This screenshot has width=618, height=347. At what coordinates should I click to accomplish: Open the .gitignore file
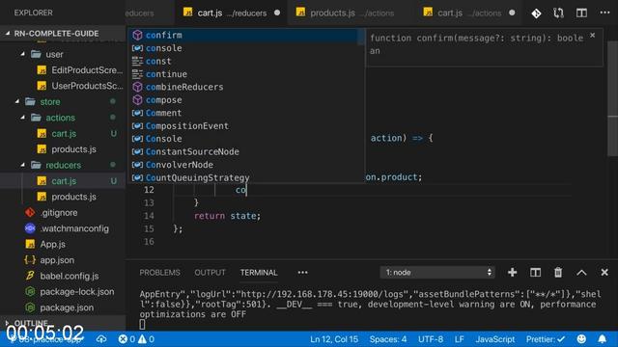click(x=63, y=212)
